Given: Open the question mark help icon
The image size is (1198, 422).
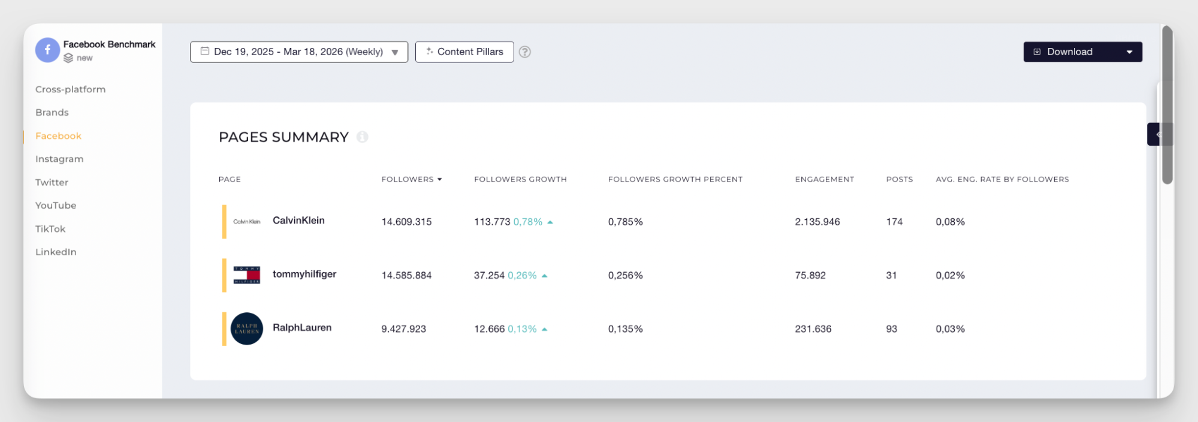Looking at the screenshot, I should pos(525,52).
